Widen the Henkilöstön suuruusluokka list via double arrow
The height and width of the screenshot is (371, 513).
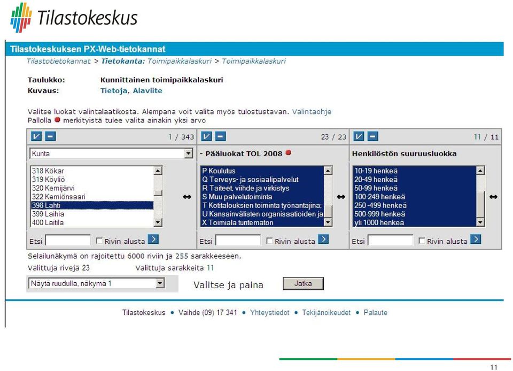tap(493, 197)
